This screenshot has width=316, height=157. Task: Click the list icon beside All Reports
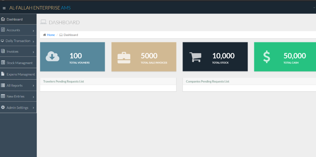pos(3,85)
